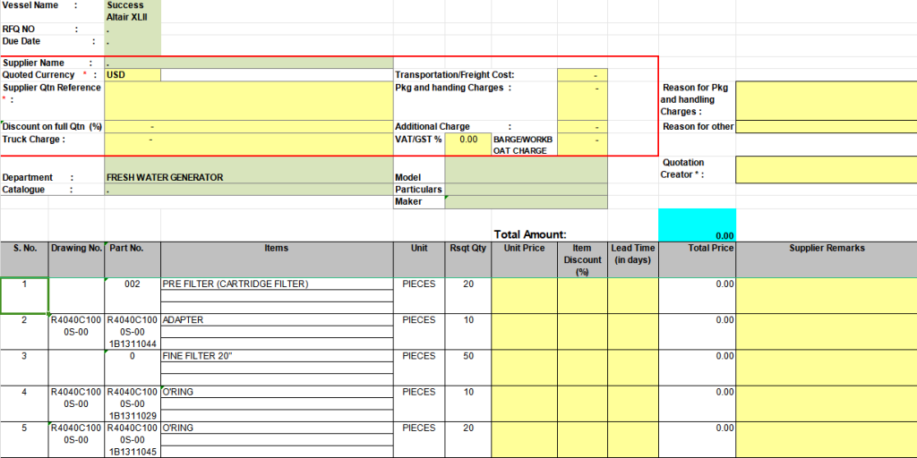Select the Item Discount cell for row 4
Viewport: 917px width, 458px height.
[582, 403]
